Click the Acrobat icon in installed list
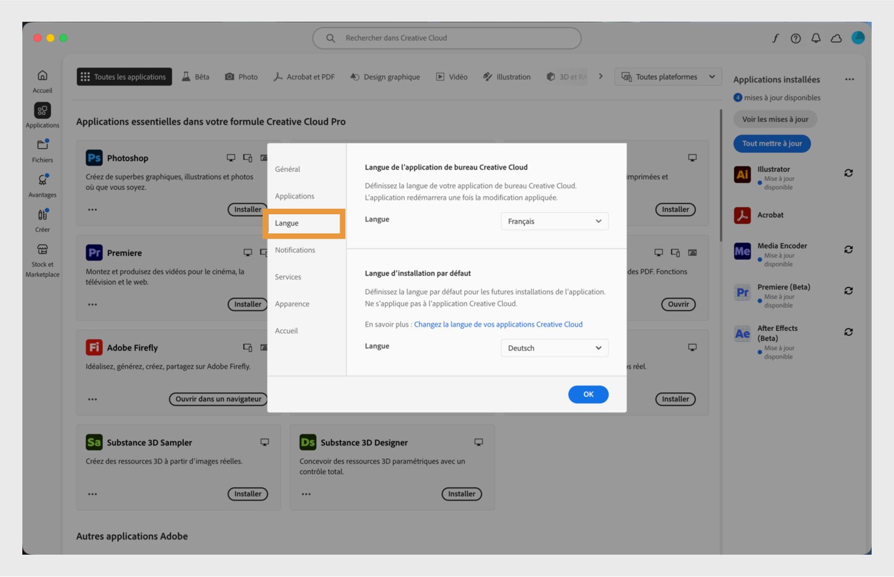Screen dimensions: 894x577 point(742,215)
